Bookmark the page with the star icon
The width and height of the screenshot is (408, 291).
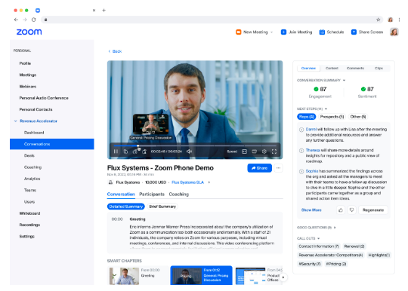point(378,20)
